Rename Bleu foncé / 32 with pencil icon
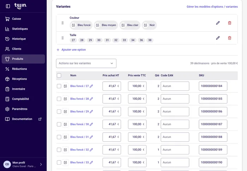Viewport: 247px width, 171px height. point(91,150)
